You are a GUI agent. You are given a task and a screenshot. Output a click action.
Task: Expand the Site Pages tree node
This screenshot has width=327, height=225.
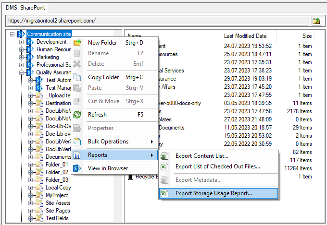click(30, 211)
